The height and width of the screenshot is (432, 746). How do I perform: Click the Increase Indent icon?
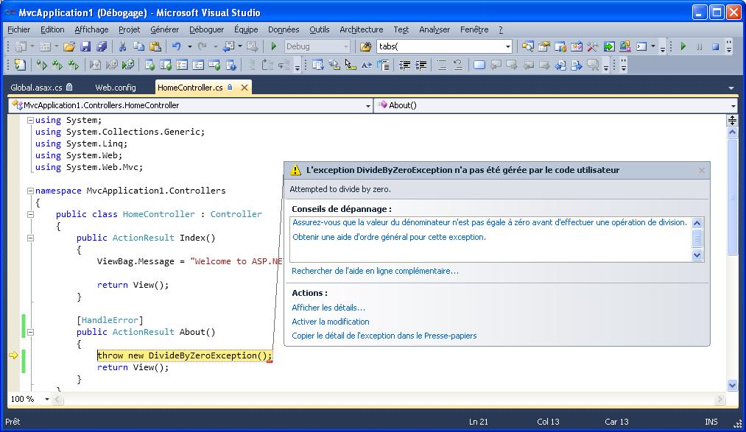pos(421,65)
